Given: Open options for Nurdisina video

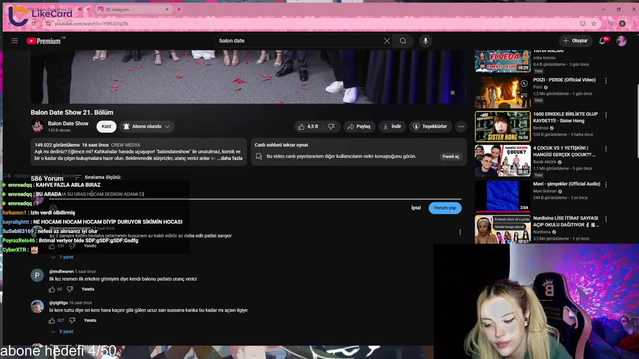Looking at the screenshot, I should pos(606,219).
